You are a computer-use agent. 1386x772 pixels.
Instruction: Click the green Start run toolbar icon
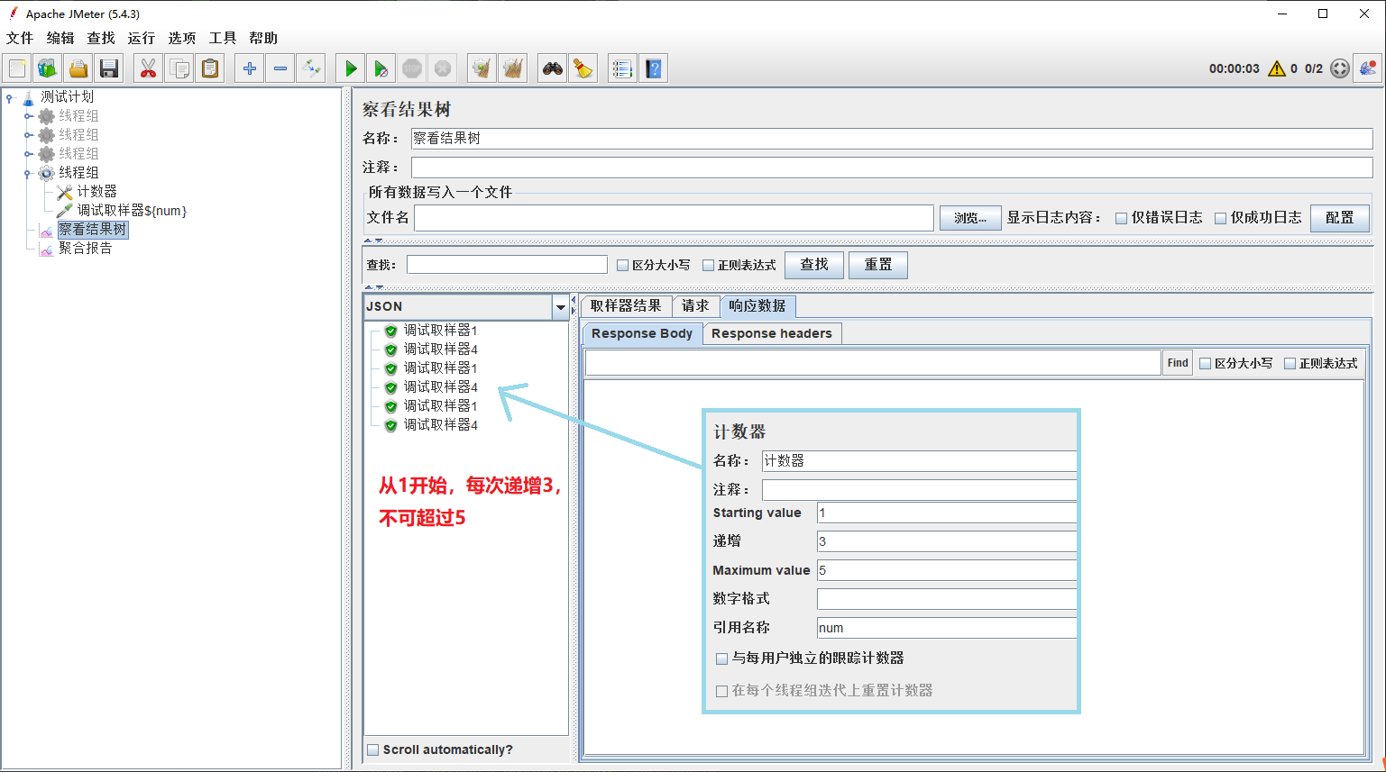coord(351,68)
